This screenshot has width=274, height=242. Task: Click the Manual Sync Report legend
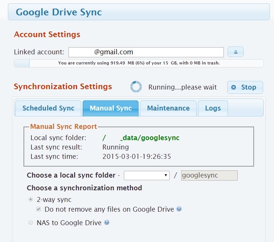[x=63, y=126]
